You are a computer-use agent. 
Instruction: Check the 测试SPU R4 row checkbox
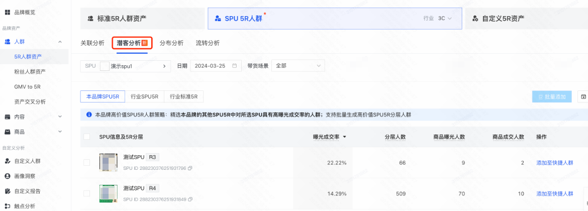pos(86,193)
